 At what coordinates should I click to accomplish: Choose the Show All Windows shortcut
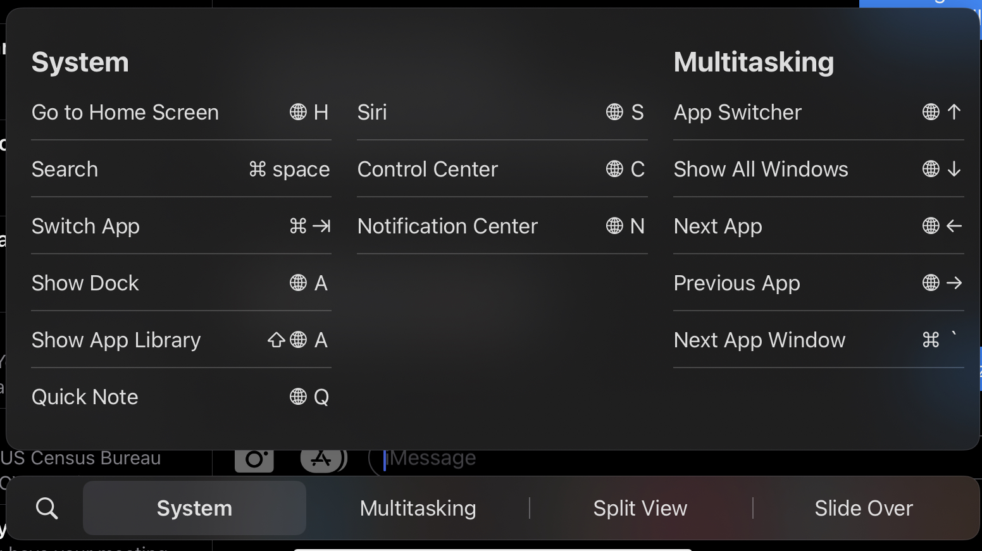click(817, 170)
